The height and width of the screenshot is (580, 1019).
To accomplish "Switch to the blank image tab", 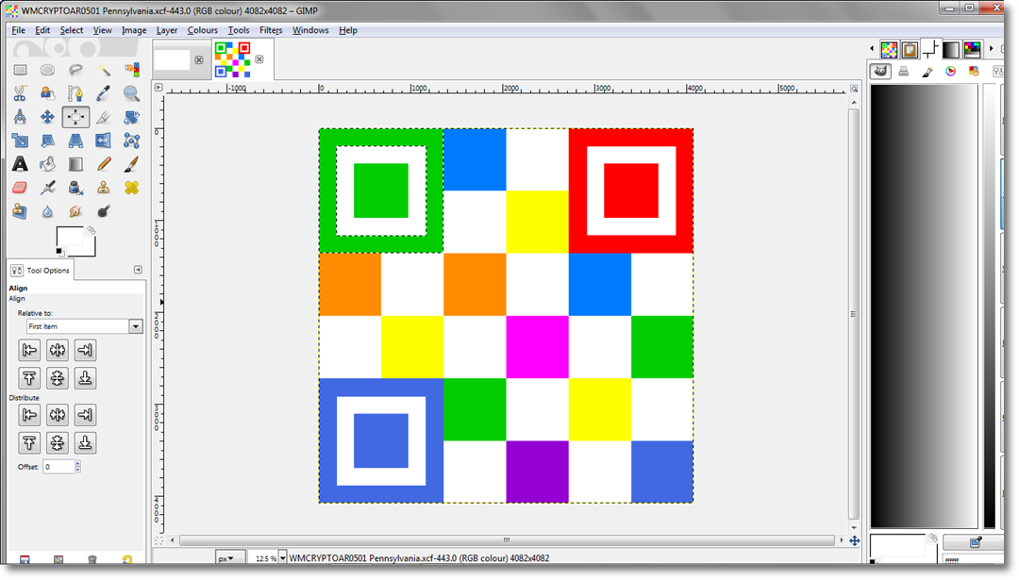I will (x=173, y=59).
